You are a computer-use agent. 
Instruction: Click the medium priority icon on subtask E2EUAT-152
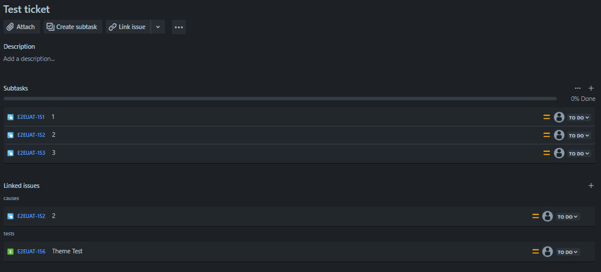click(547, 135)
